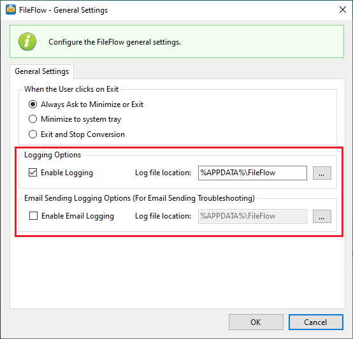Click the 'Log file location:' label beside Enable Logging
This screenshot has width=353, height=339.
[x=163, y=173]
